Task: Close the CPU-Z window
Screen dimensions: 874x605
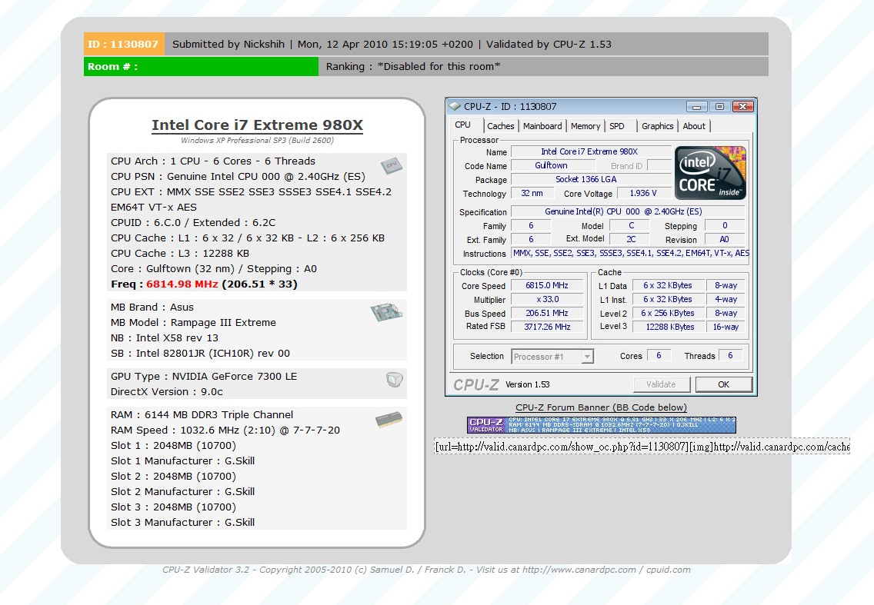Action: (742, 107)
